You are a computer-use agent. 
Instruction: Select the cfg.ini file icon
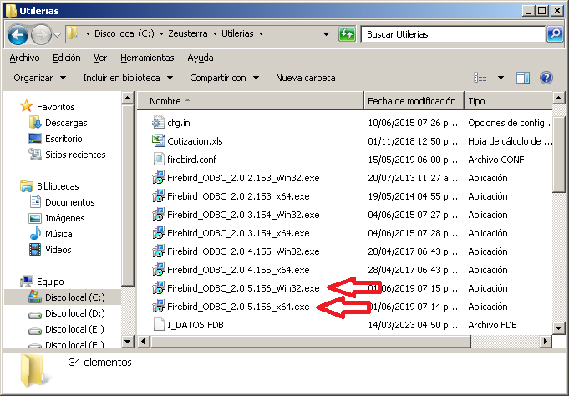coord(159,123)
